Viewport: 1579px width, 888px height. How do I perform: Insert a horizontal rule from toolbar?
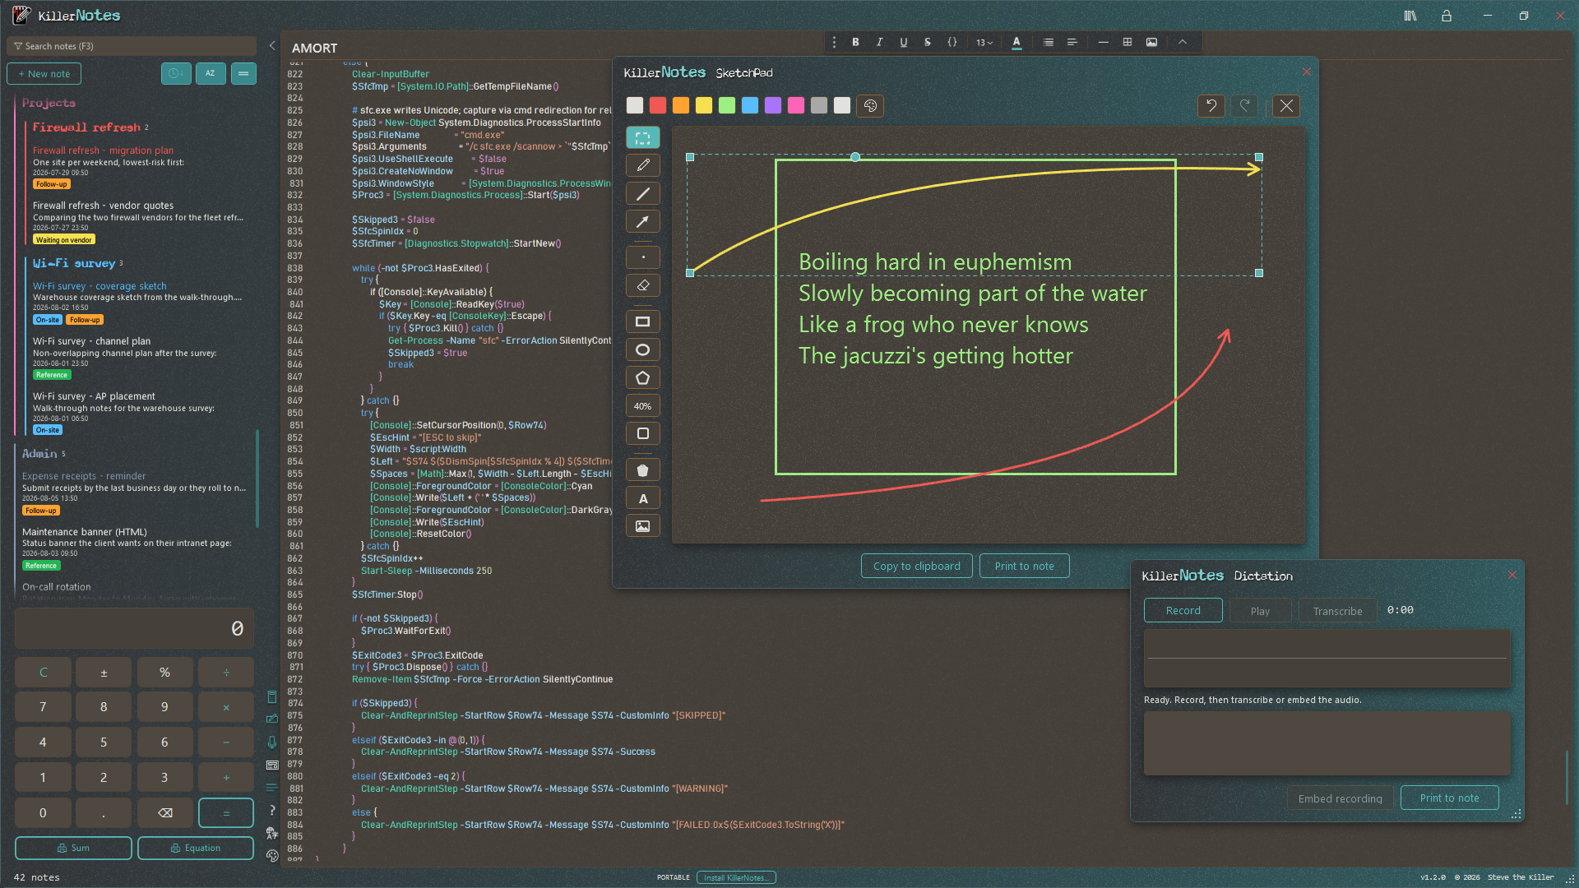1104,42
